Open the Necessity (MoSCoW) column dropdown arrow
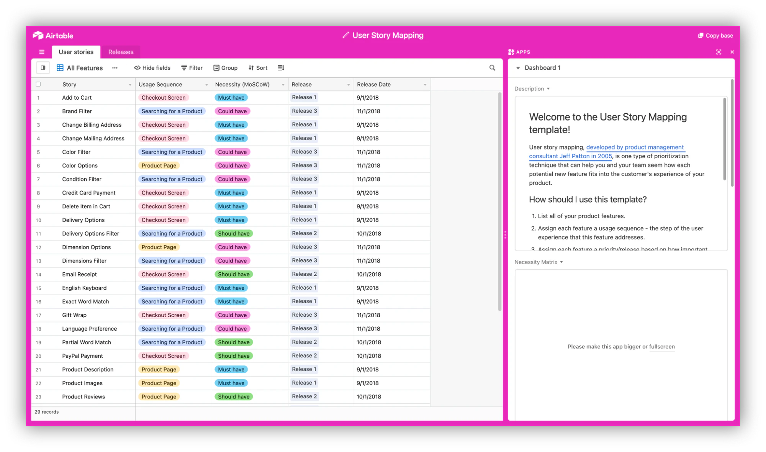 pos(283,85)
